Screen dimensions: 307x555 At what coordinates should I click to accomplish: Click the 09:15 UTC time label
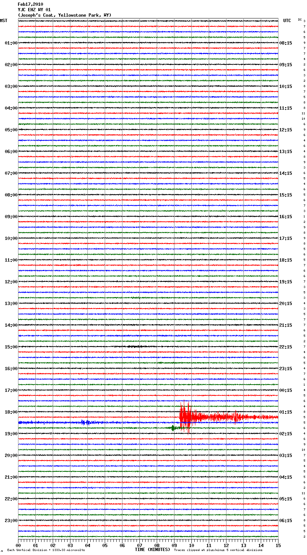(286, 65)
